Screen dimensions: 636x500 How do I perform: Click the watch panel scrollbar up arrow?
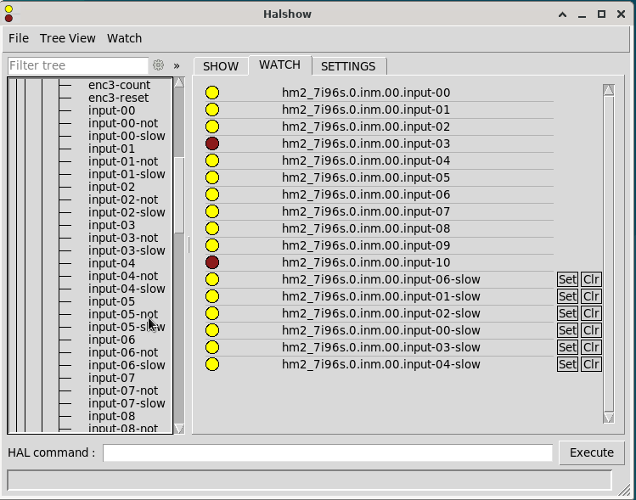pos(609,90)
